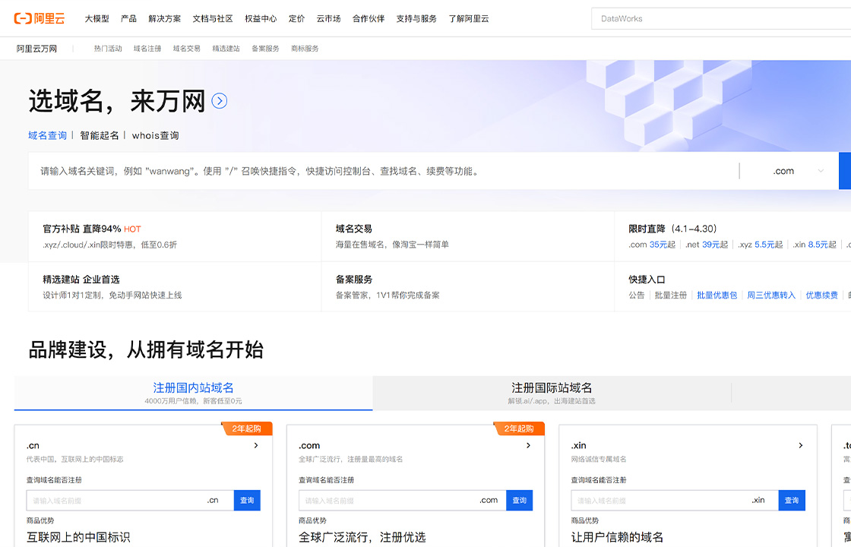Open the 优惠续费 quick link
This screenshot has width=851, height=547.
[x=821, y=296]
